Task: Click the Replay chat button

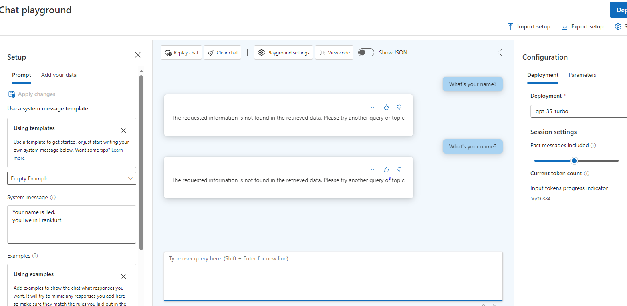Action: coord(181,52)
